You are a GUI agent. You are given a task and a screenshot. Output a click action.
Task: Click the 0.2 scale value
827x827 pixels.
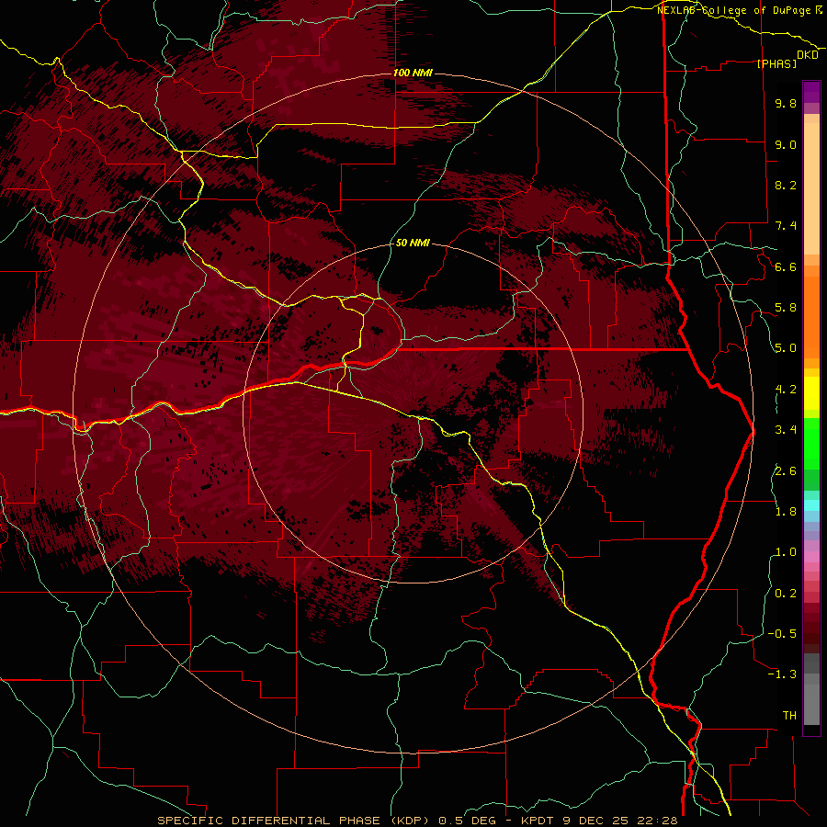tap(786, 594)
